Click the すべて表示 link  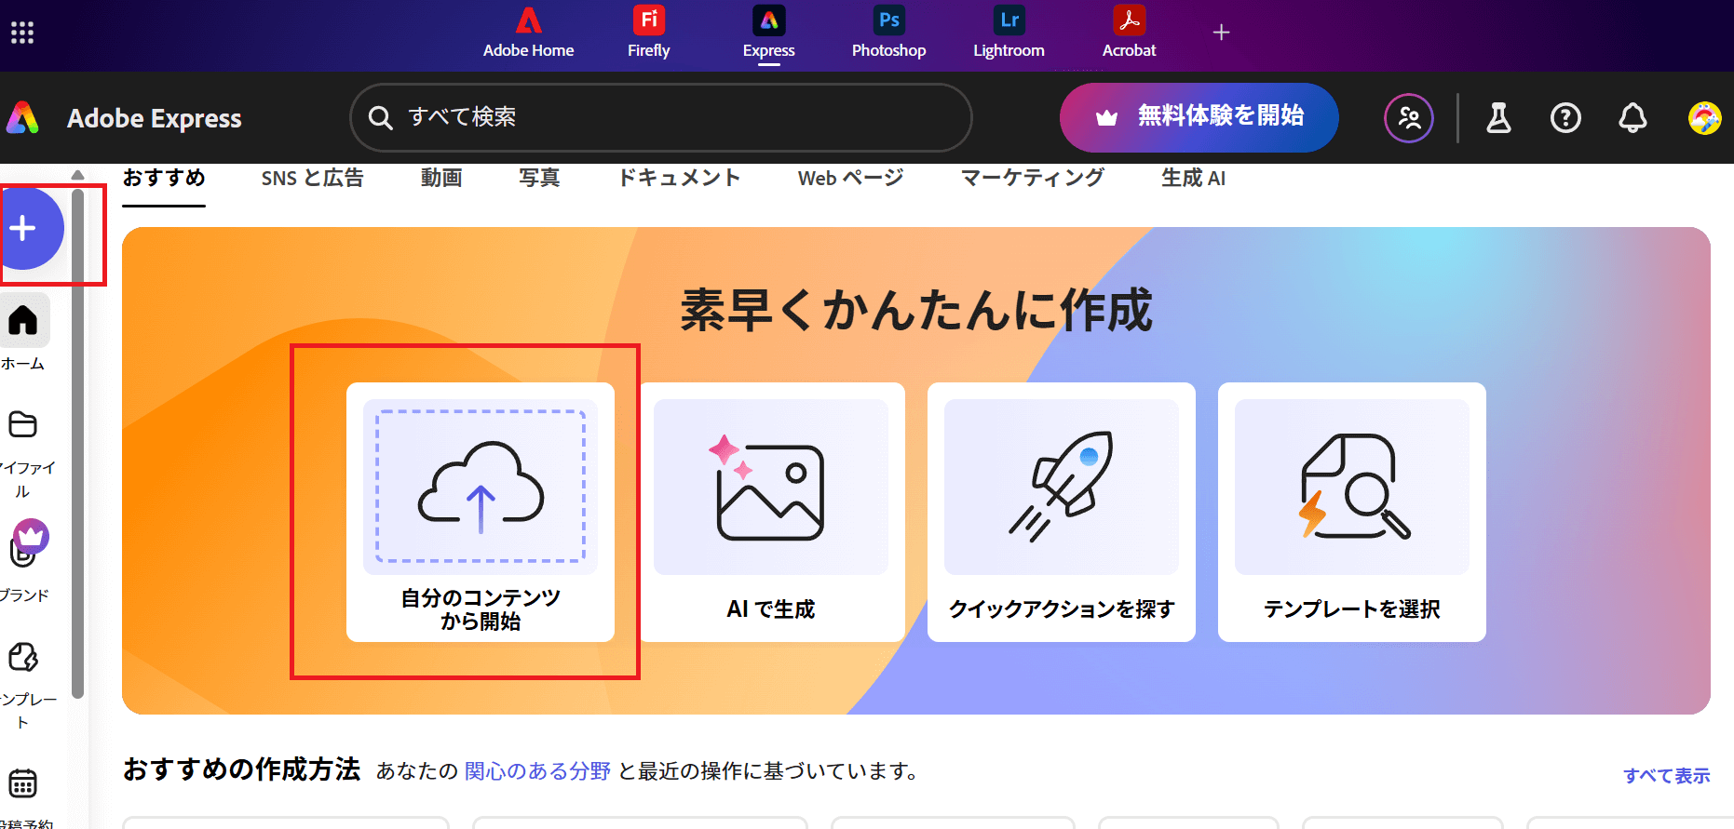point(1667,776)
